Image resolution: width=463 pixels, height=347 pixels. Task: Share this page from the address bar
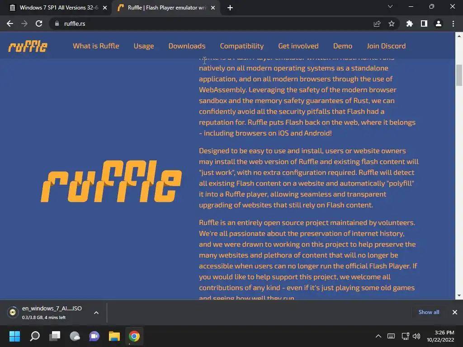coord(377,23)
